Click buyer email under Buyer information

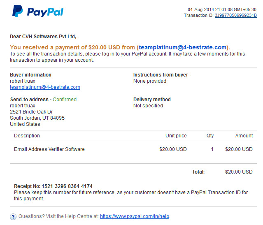[45, 87]
